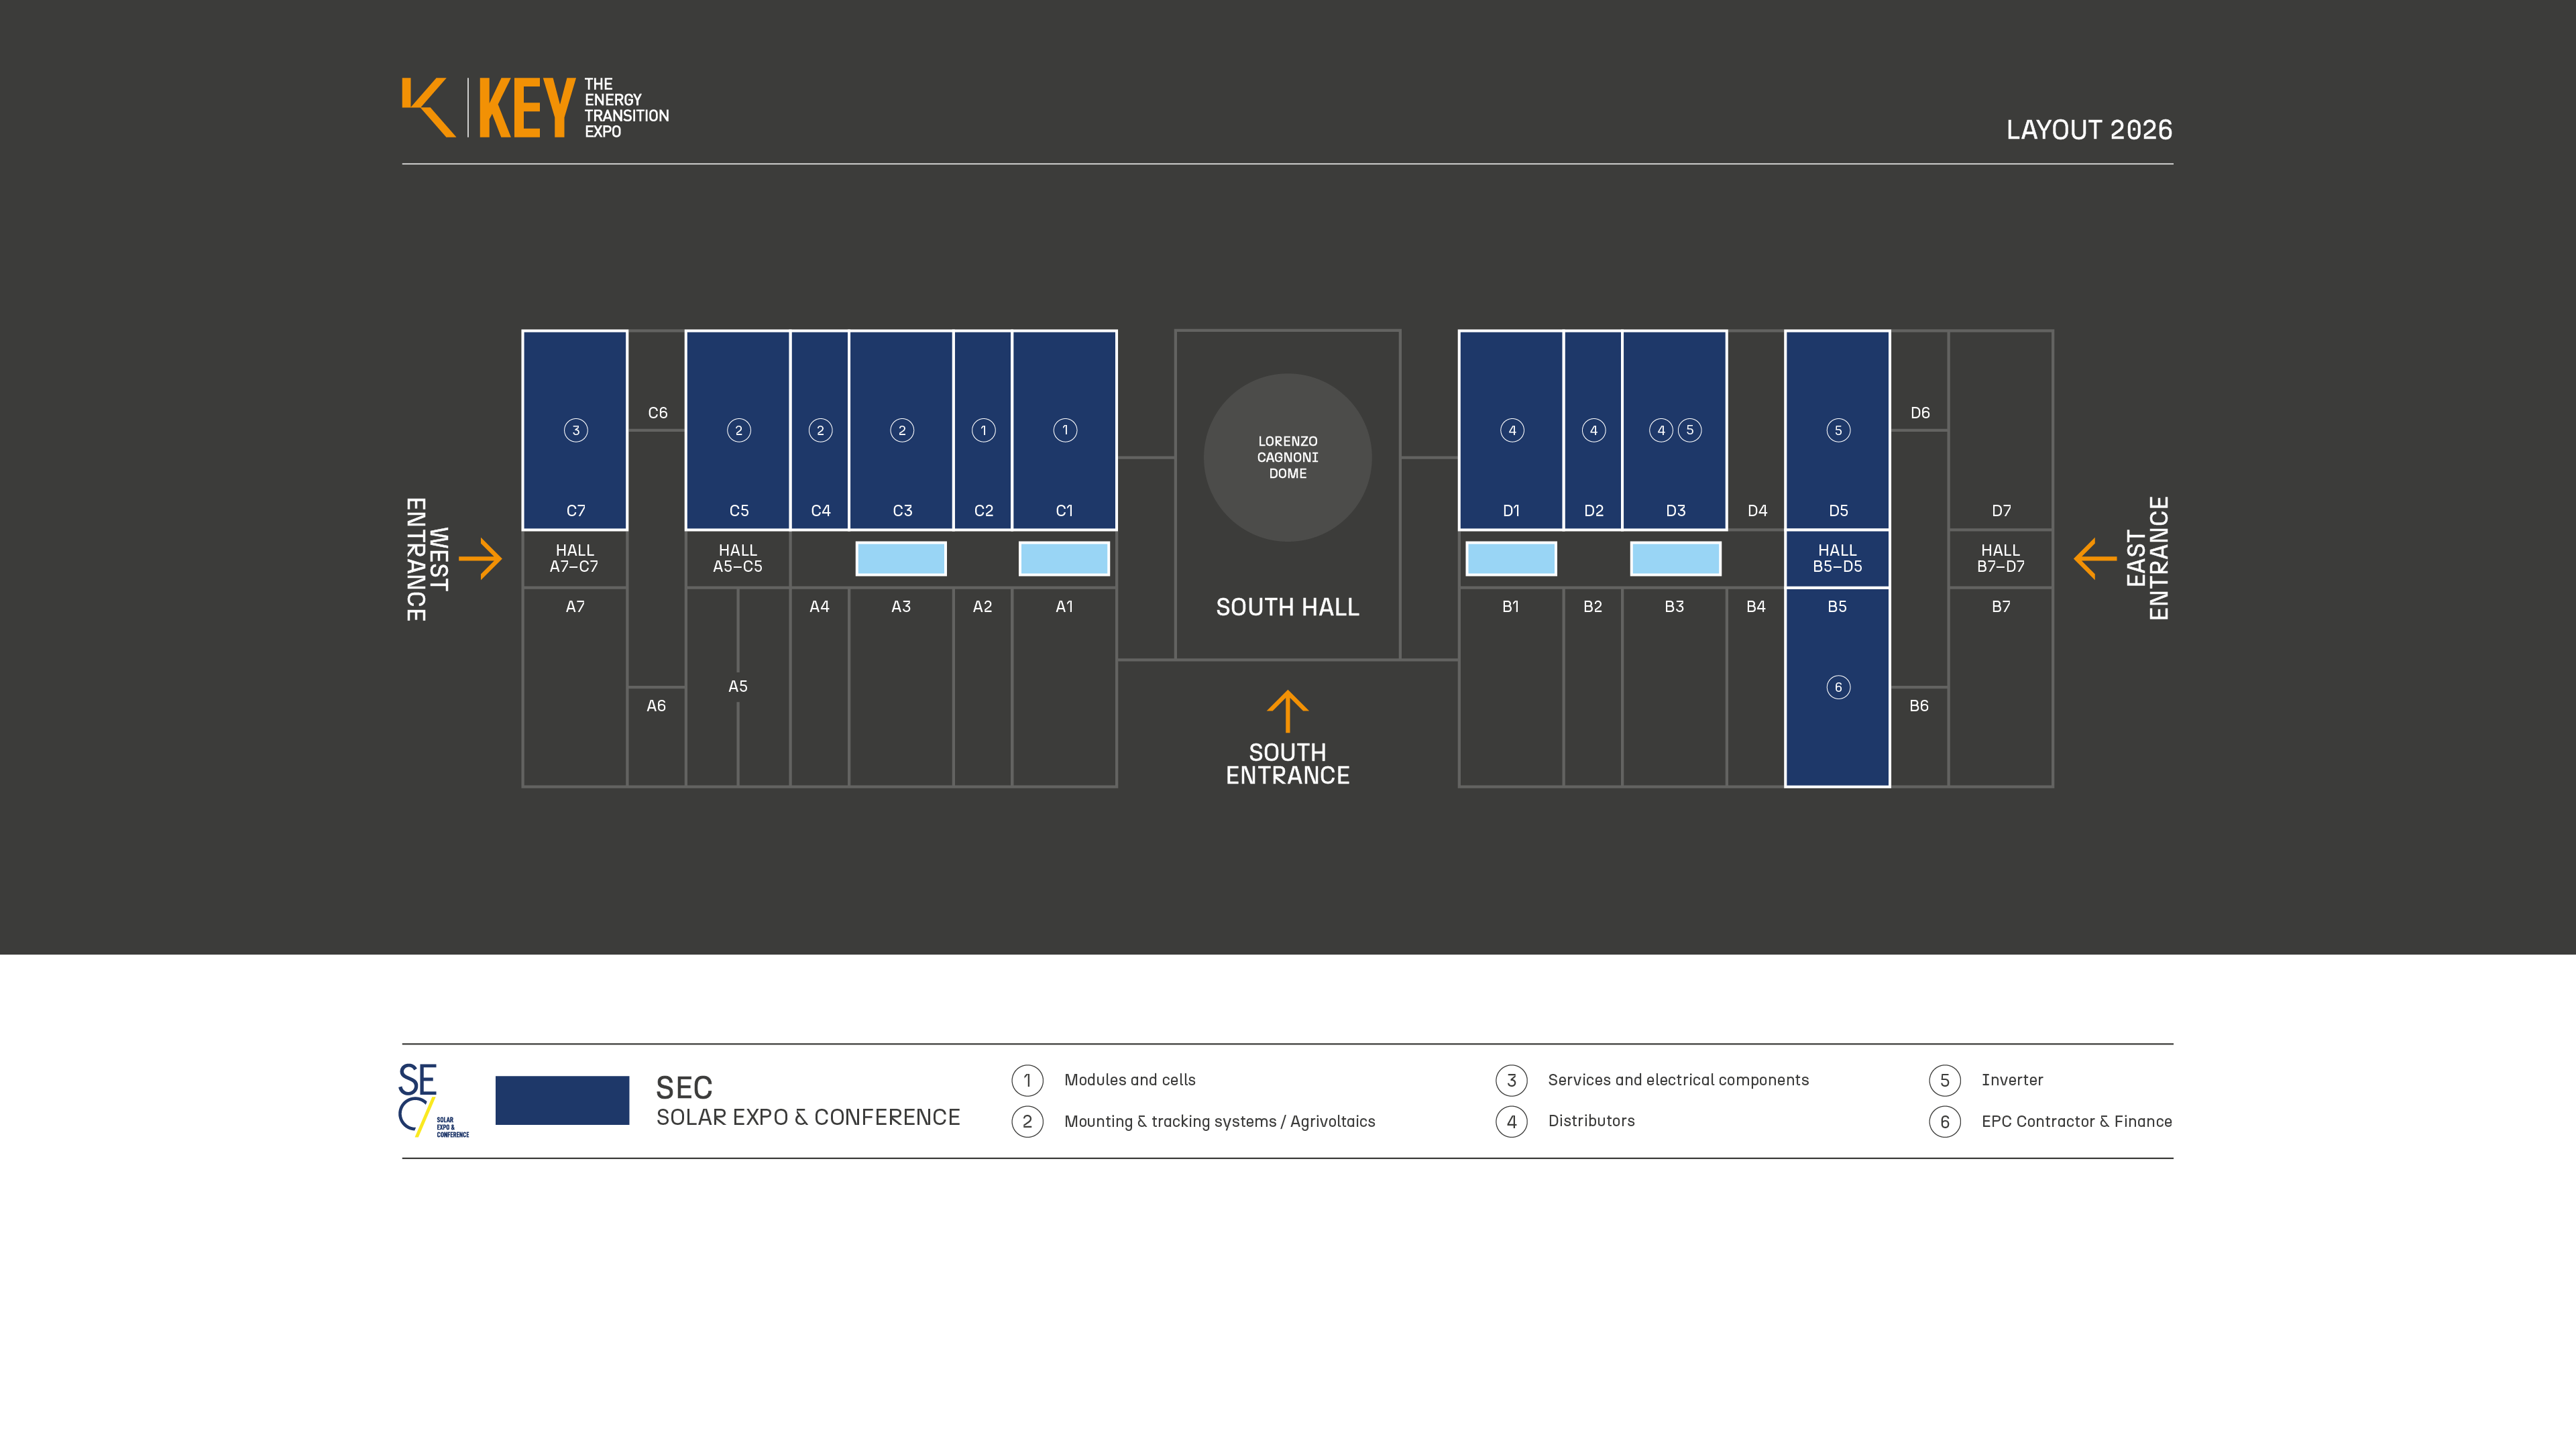This screenshot has height=1448, width=2576.
Task: Click the South Hall label
Action: 1287,607
